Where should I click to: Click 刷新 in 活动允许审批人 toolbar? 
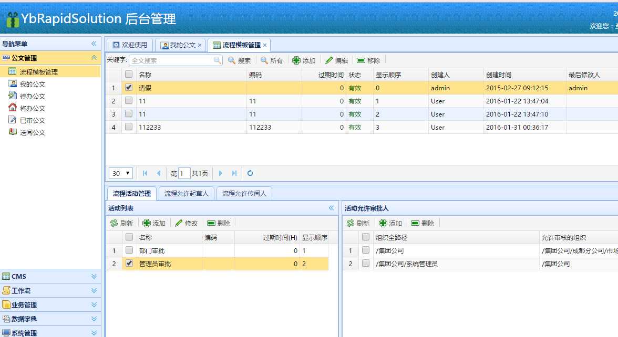[x=358, y=223]
